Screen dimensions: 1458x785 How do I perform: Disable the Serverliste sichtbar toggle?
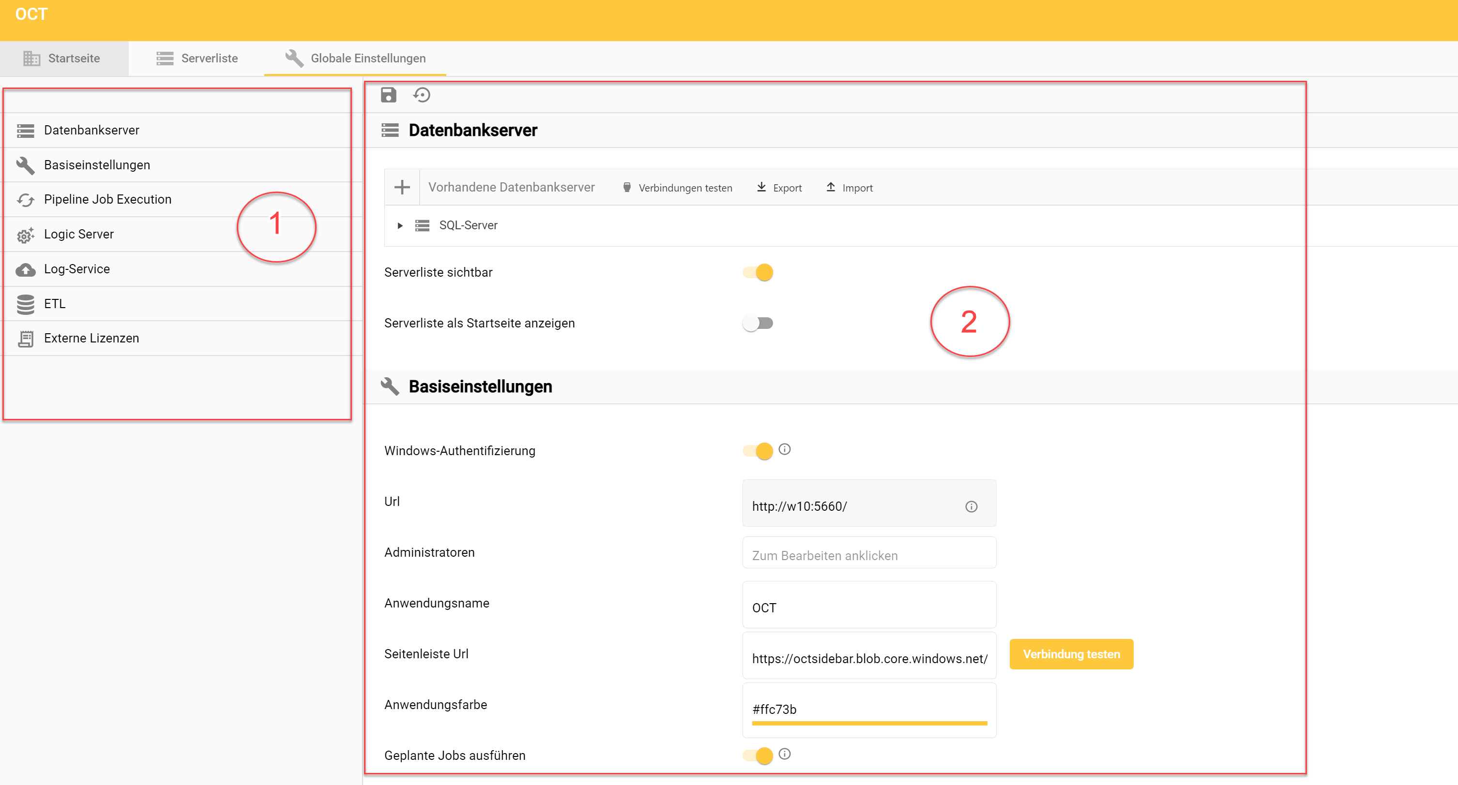[x=758, y=273]
